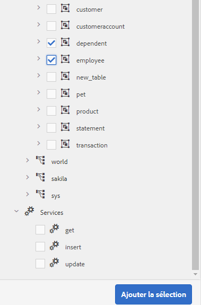Check the customeraccount checkbox
Image resolution: width=201 pixels, height=305 pixels.
pos(51,26)
